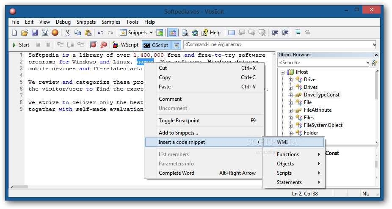The height and width of the screenshot is (209, 392).
Task: Expand the Drives tree node
Action: 290,88
